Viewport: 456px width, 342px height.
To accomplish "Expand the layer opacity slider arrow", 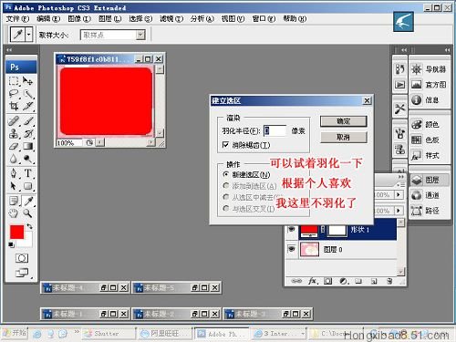I will click(399, 194).
